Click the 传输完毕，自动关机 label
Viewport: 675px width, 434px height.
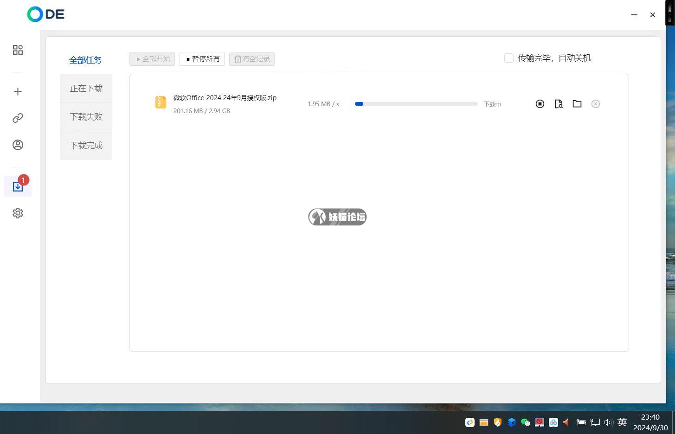(x=554, y=58)
